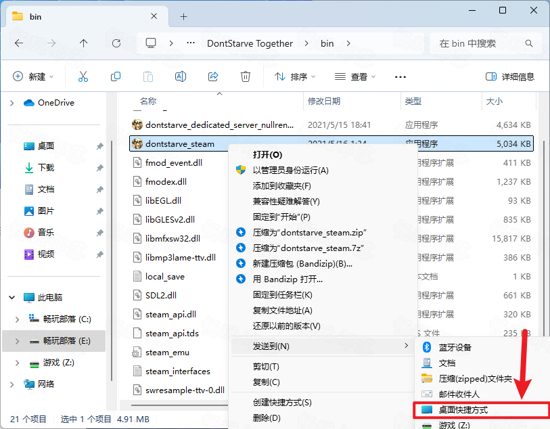Click DontStarve Together breadcrumb in address bar

[x=250, y=43]
